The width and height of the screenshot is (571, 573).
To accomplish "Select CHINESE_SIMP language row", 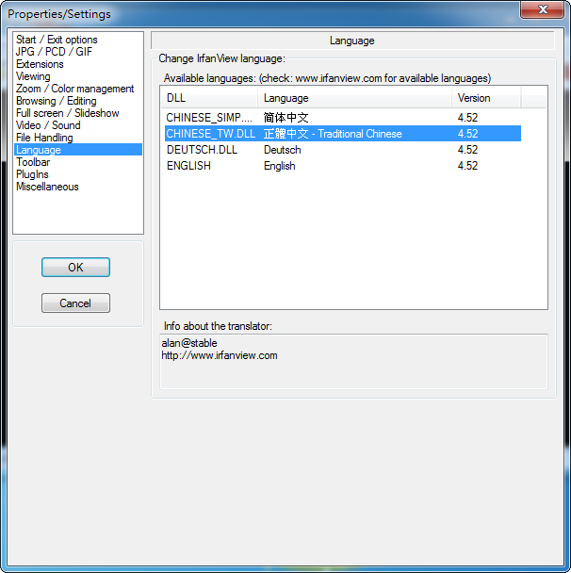I will click(343, 117).
